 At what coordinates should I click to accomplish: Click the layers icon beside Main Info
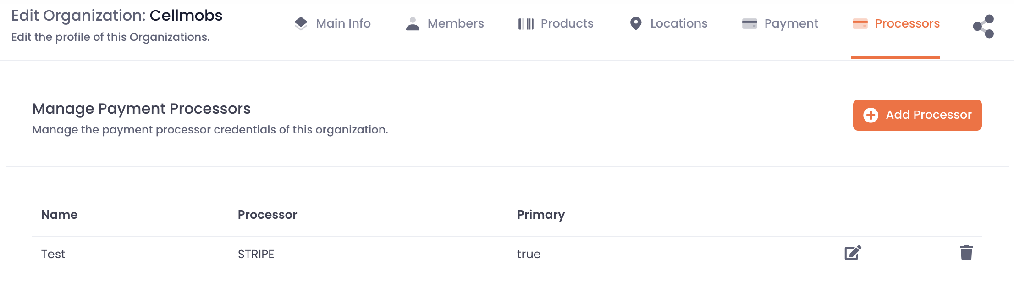pos(301,23)
